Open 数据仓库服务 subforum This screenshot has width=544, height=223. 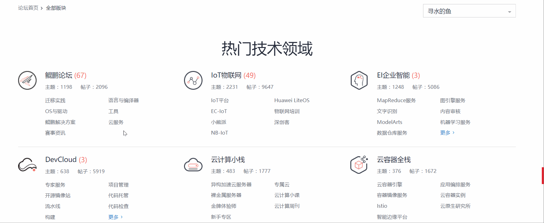(x=392, y=133)
